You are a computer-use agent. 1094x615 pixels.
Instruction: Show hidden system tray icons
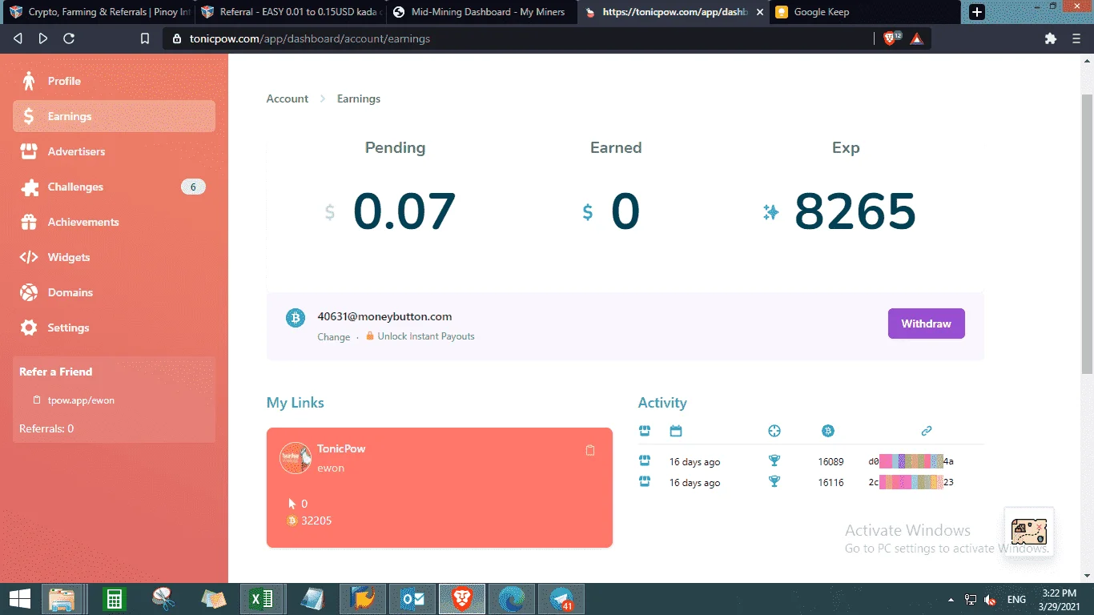click(951, 600)
